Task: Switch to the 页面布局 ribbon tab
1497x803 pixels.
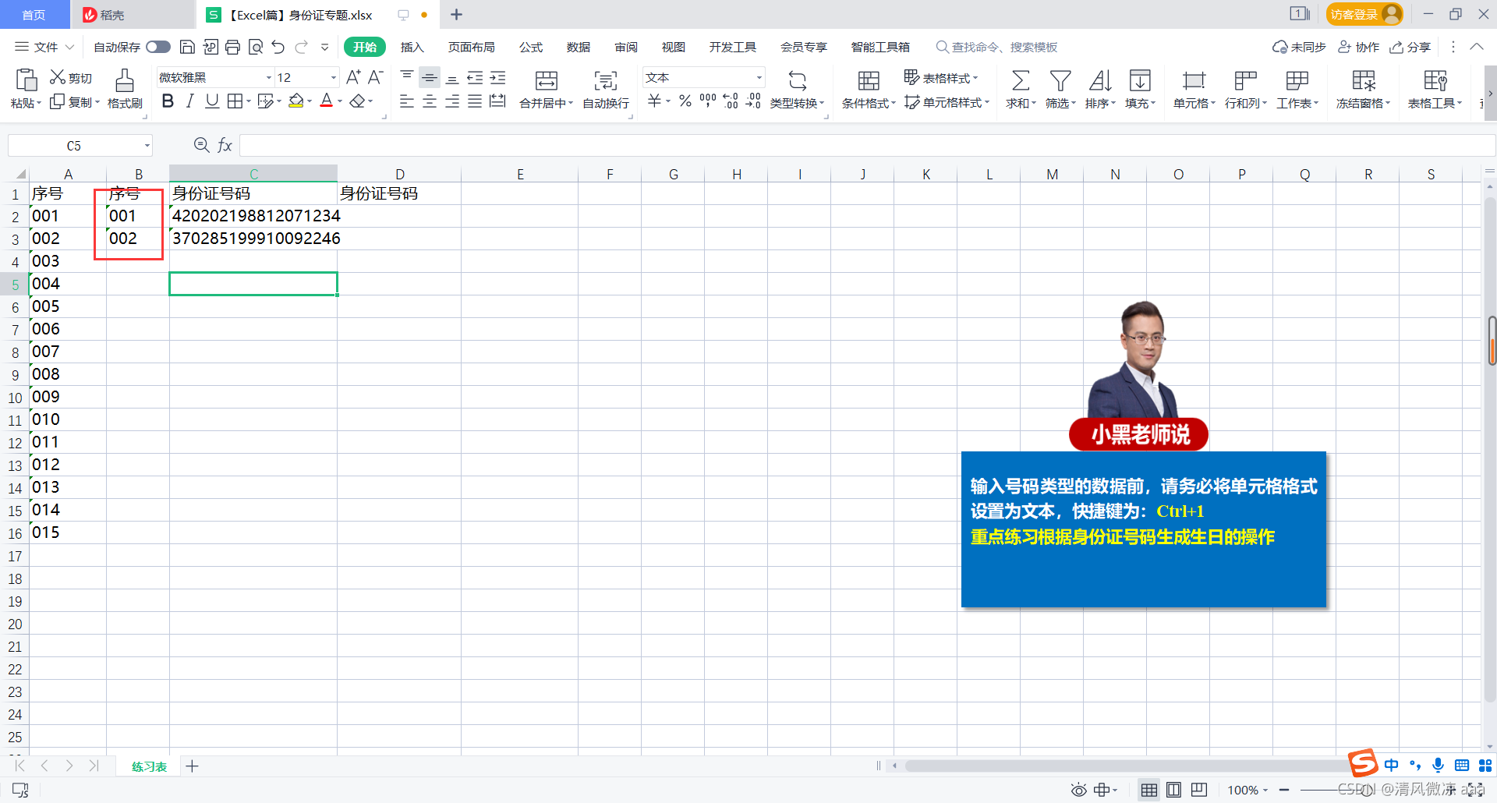Action: [x=471, y=47]
